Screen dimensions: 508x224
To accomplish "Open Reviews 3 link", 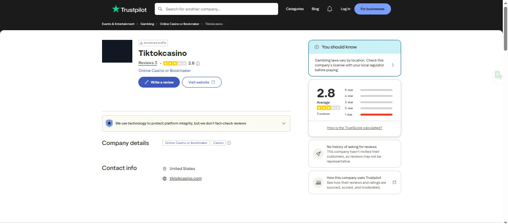I will 148,63.
